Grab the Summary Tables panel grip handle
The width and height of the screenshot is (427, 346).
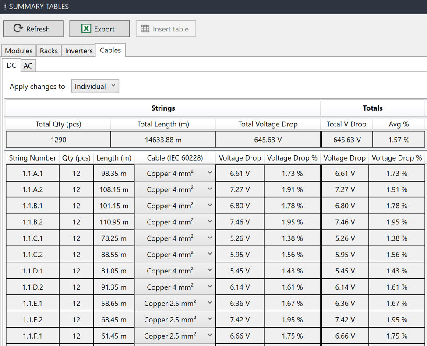5,7
